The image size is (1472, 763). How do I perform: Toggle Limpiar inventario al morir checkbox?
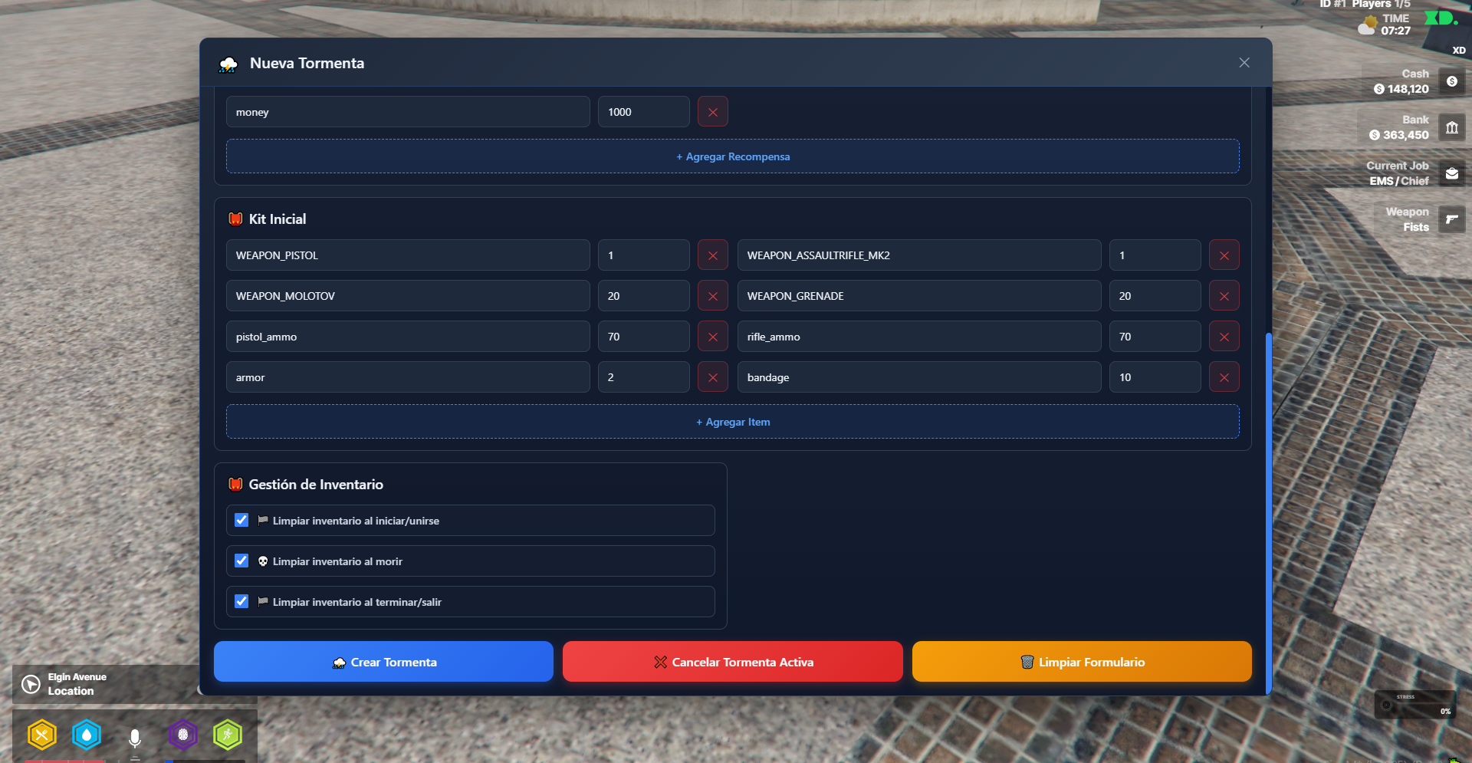[x=242, y=561]
